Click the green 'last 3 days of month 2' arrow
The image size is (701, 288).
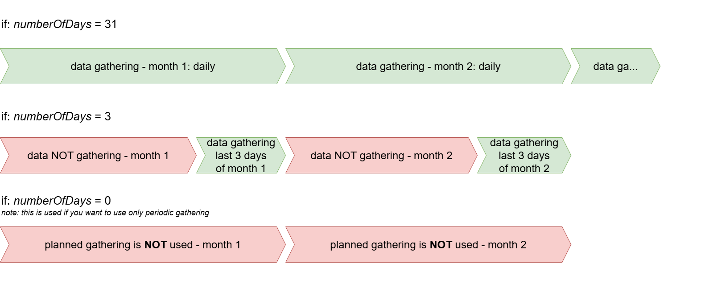524,156
